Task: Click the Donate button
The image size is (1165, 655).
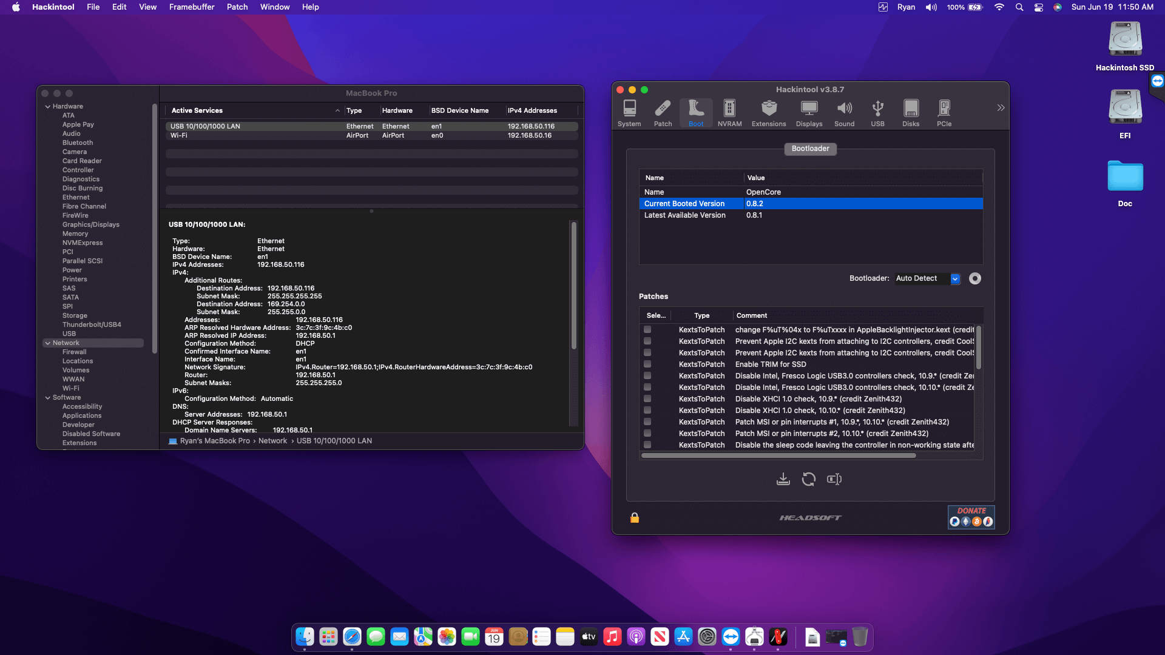Action: 971,517
